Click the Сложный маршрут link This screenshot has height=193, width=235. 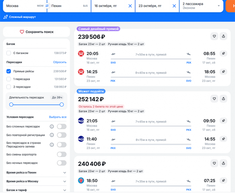(20, 17)
